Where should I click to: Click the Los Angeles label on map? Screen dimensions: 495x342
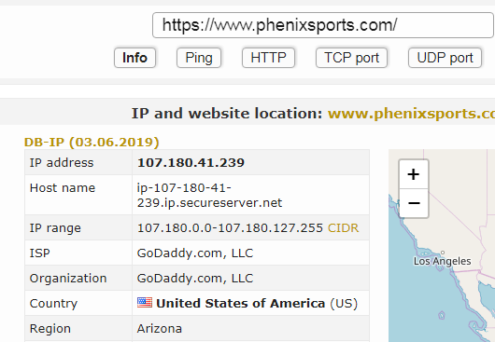(x=442, y=261)
